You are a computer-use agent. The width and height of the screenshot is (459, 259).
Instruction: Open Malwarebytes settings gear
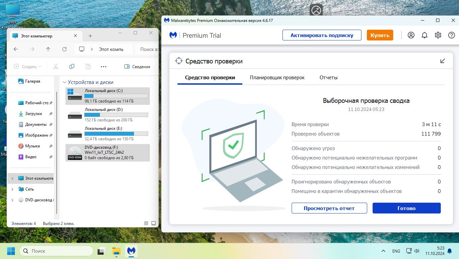[438, 35]
